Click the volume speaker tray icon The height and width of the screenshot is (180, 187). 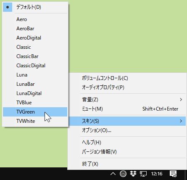(123, 174)
